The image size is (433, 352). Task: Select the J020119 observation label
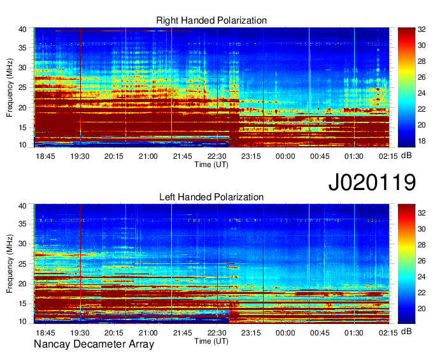372,182
